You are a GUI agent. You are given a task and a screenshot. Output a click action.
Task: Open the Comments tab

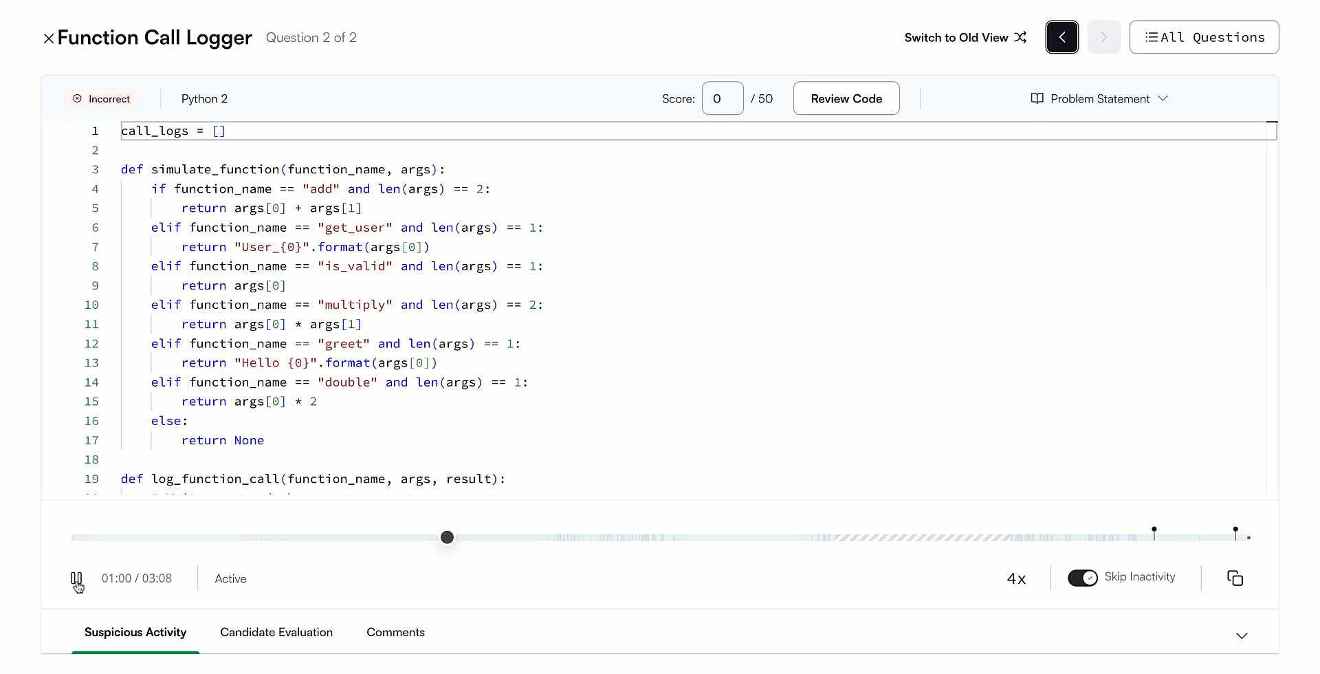click(395, 632)
